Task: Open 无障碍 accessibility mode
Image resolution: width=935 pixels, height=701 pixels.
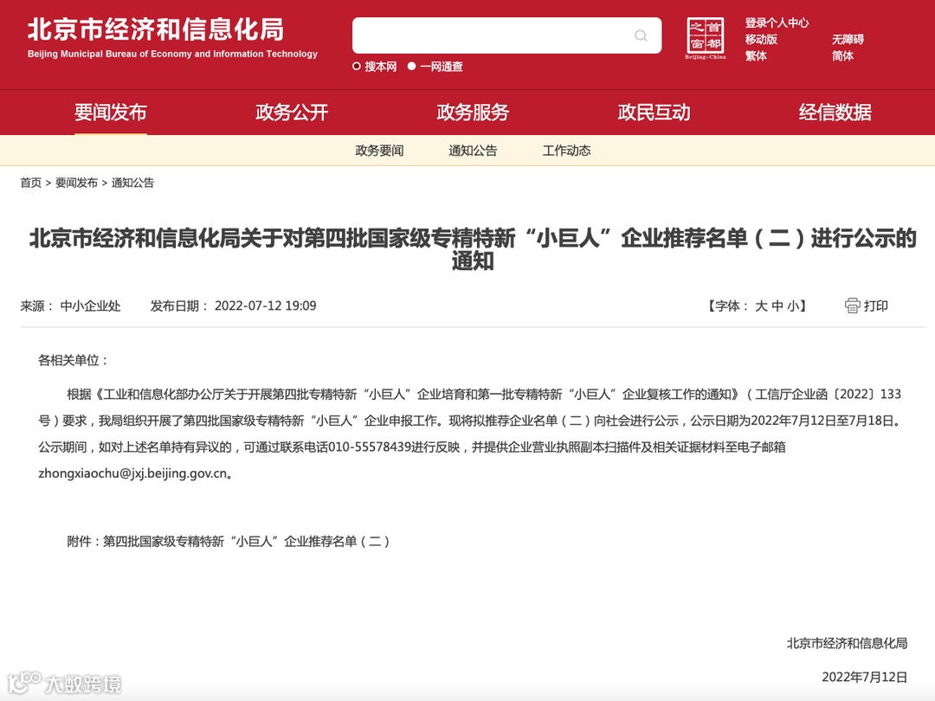Action: point(848,39)
